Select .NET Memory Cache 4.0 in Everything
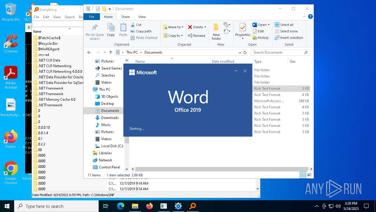Viewport: 376px width, 212px height. [56, 100]
